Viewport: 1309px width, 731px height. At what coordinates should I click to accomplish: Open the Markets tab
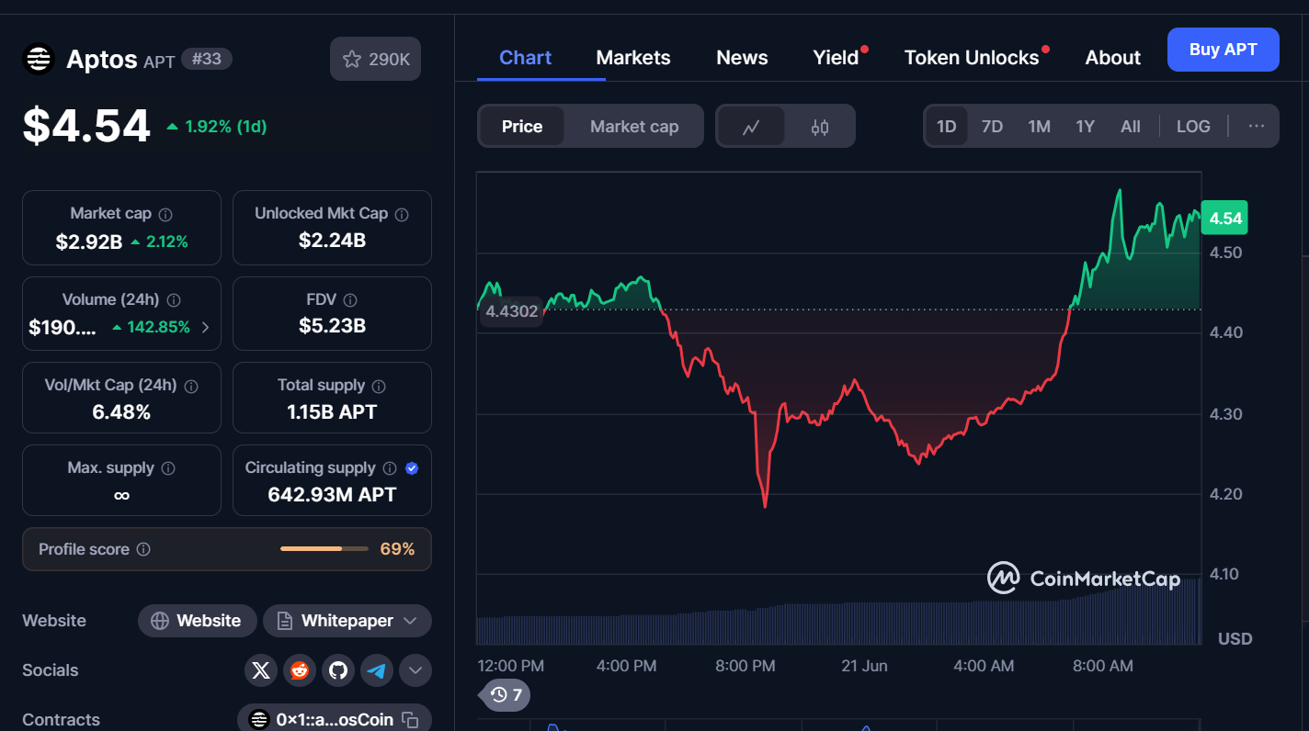pyautogui.click(x=633, y=57)
